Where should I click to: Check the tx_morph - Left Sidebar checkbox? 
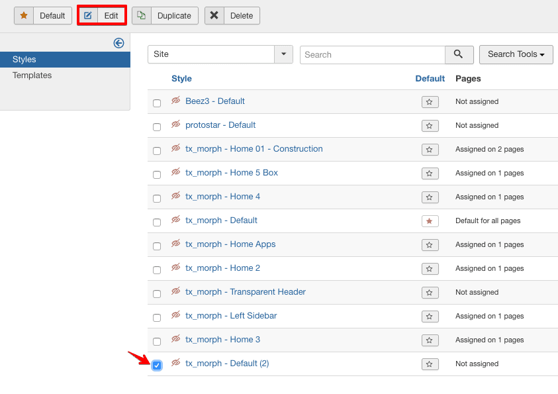pyautogui.click(x=157, y=318)
